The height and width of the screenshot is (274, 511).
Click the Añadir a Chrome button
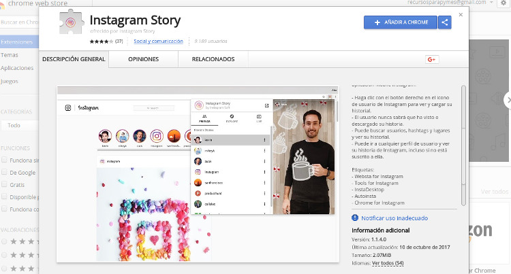coord(400,22)
